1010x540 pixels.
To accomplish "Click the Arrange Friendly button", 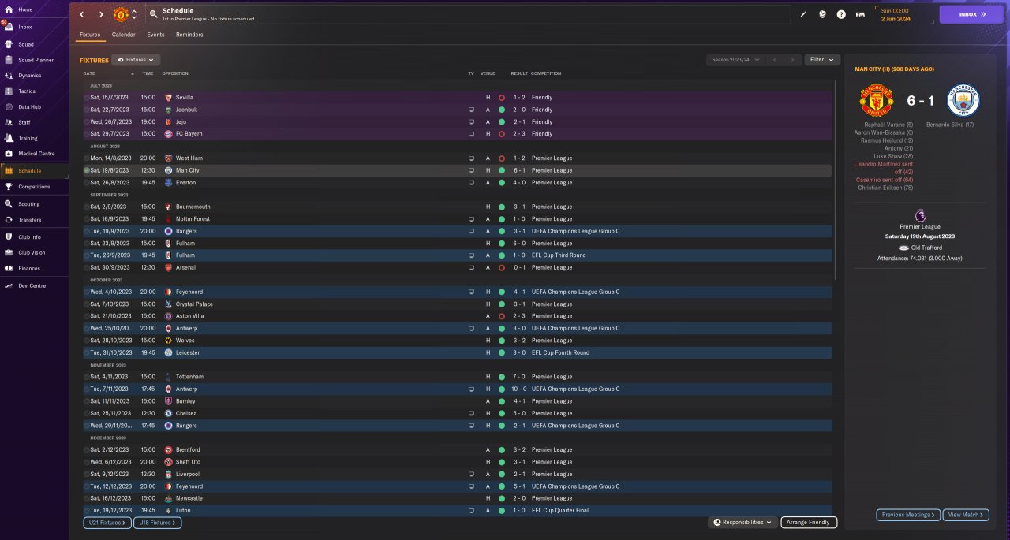I will 809,522.
